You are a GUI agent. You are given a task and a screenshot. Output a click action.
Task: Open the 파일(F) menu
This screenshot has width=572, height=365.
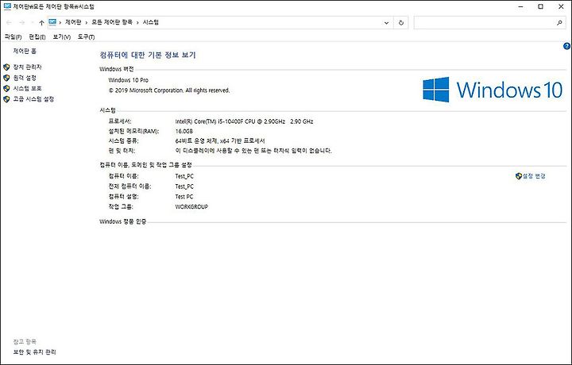click(14, 36)
